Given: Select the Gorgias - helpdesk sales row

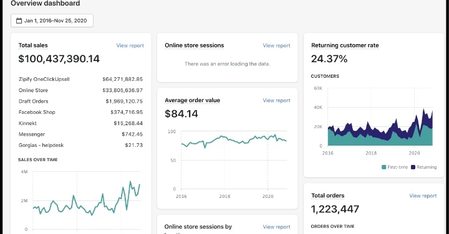Looking at the screenshot, I should (80, 145).
